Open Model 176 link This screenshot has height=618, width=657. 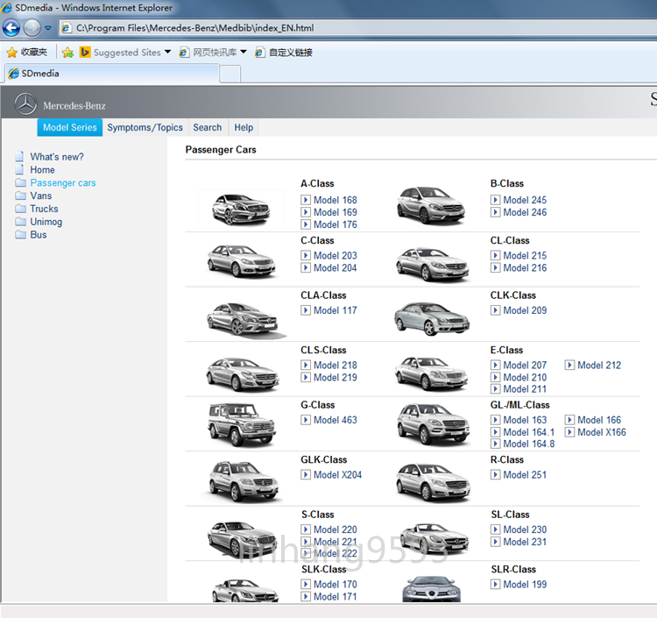click(336, 224)
